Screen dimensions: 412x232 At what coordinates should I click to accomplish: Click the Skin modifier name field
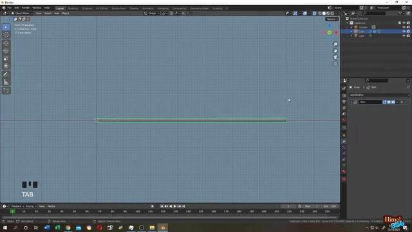[371, 102]
